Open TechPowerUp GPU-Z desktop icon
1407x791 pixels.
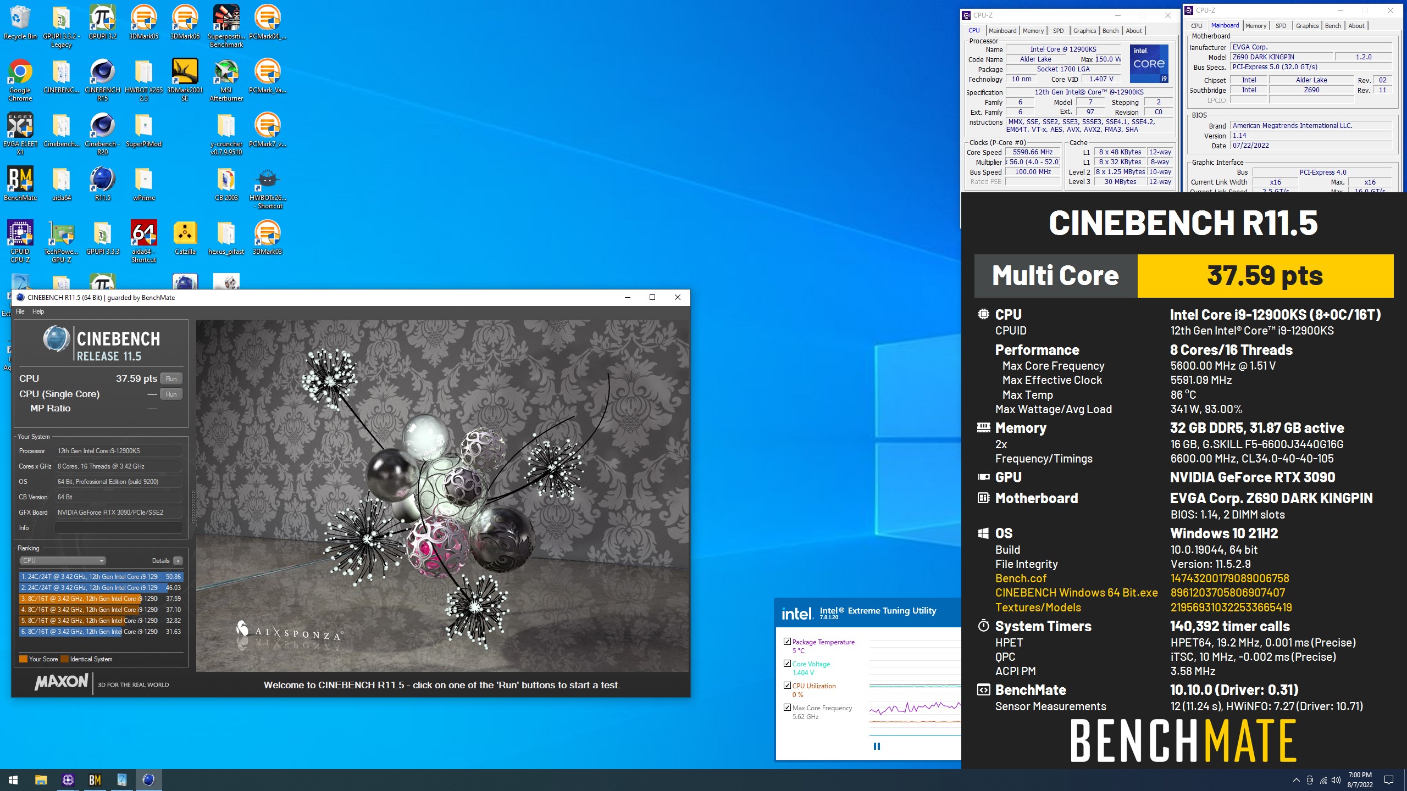click(62, 241)
